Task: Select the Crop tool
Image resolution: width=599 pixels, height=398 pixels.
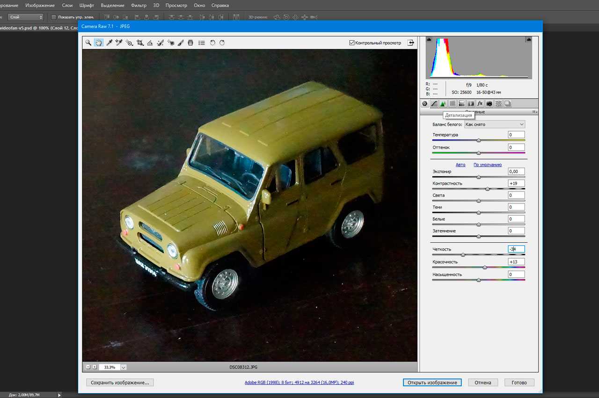Action: 140,43
